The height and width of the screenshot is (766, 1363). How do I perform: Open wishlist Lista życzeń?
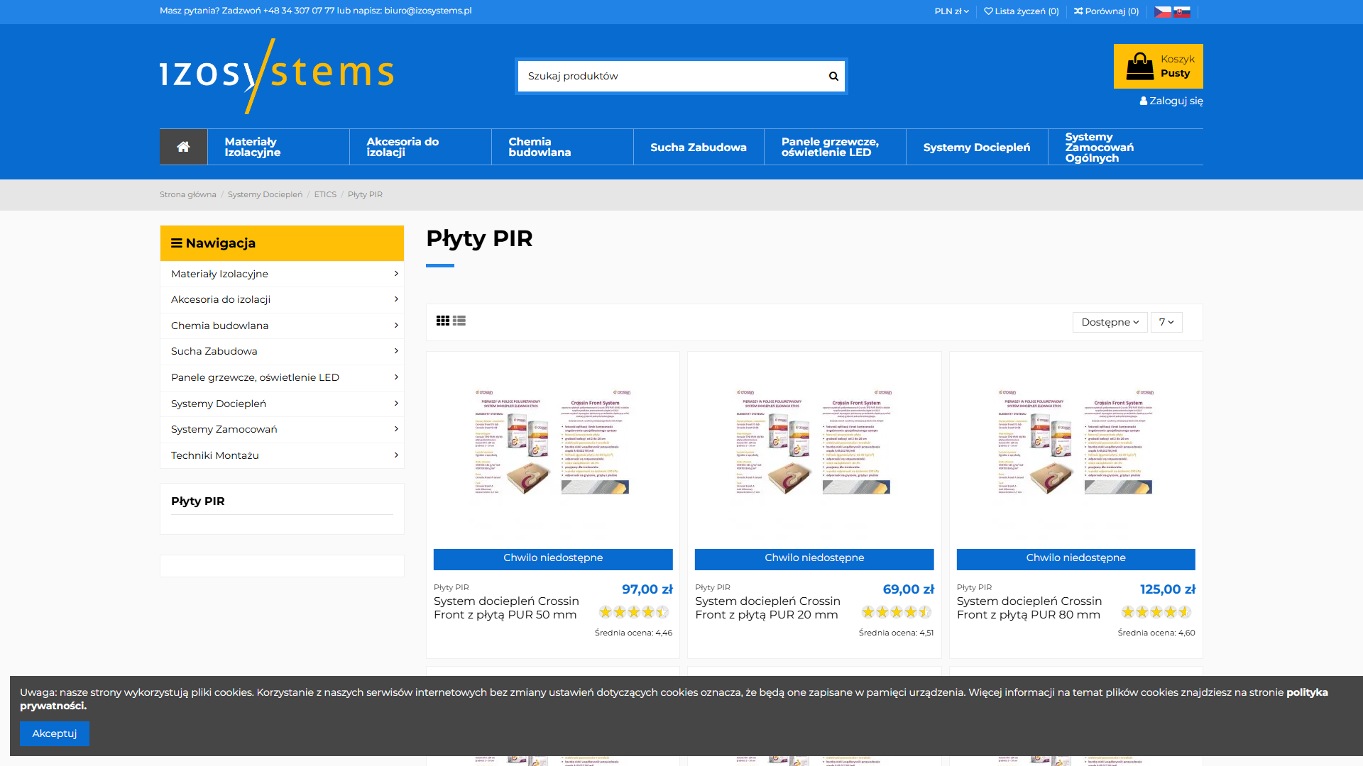(x=1021, y=11)
